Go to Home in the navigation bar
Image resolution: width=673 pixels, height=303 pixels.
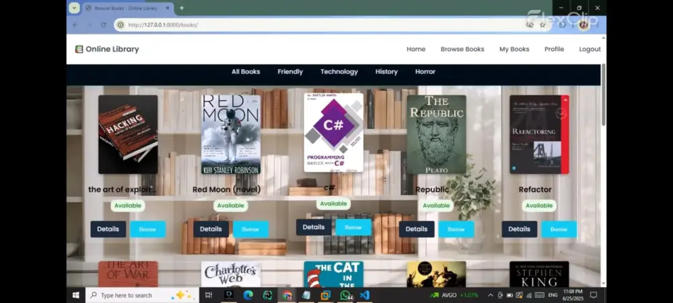(416, 49)
